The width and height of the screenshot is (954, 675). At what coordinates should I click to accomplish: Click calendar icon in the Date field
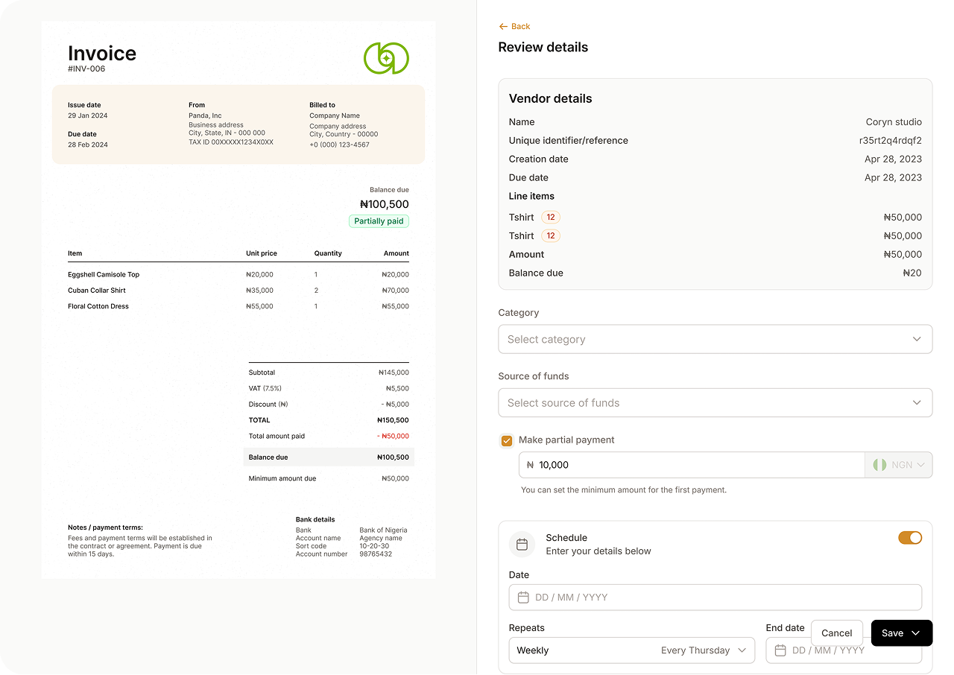(x=523, y=598)
